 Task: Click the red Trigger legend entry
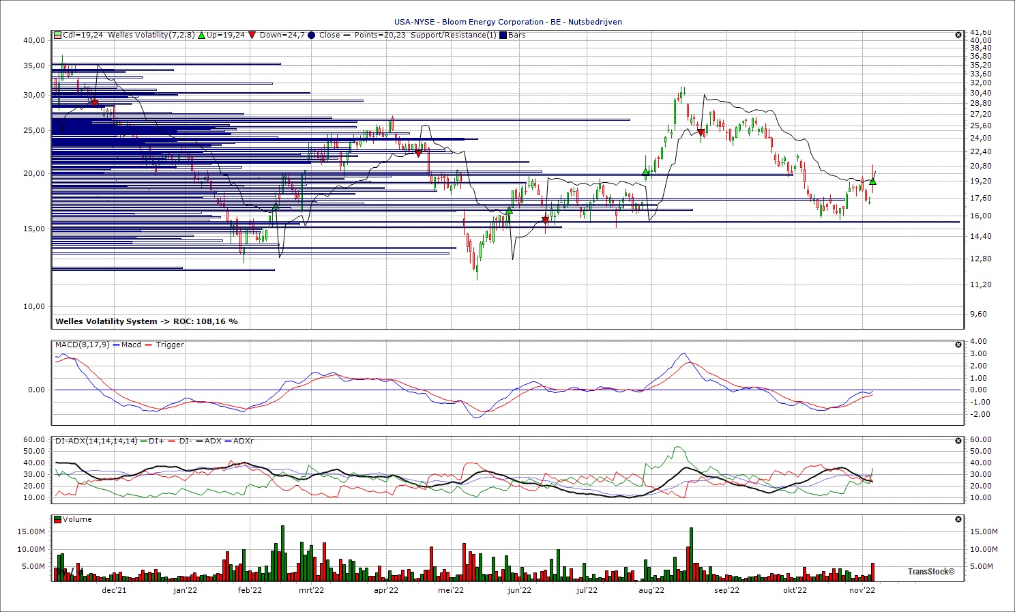[165, 345]
